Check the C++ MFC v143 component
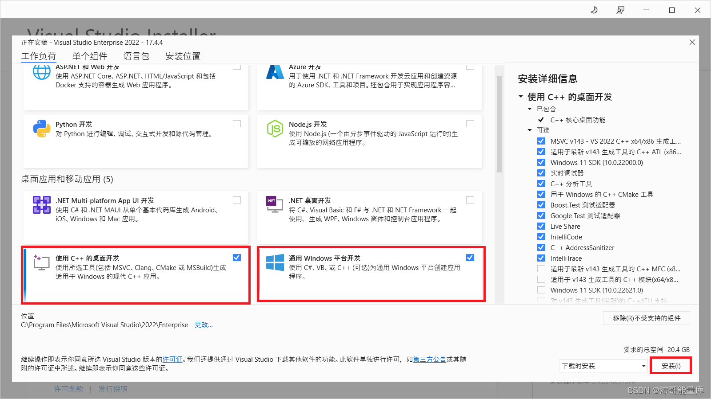This screenshot has height=399, width=711. pyautogui.click(x=541, y=269)
